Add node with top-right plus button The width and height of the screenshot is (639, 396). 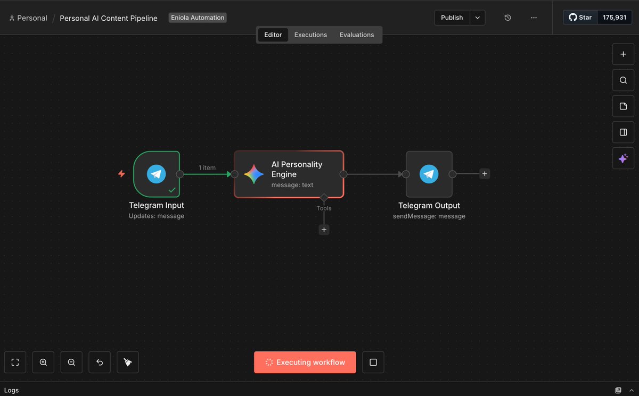click(623, 54)
